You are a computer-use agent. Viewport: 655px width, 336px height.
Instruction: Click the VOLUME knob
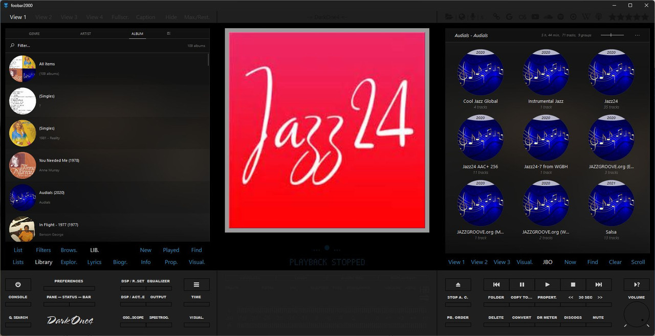pos(637,315)
